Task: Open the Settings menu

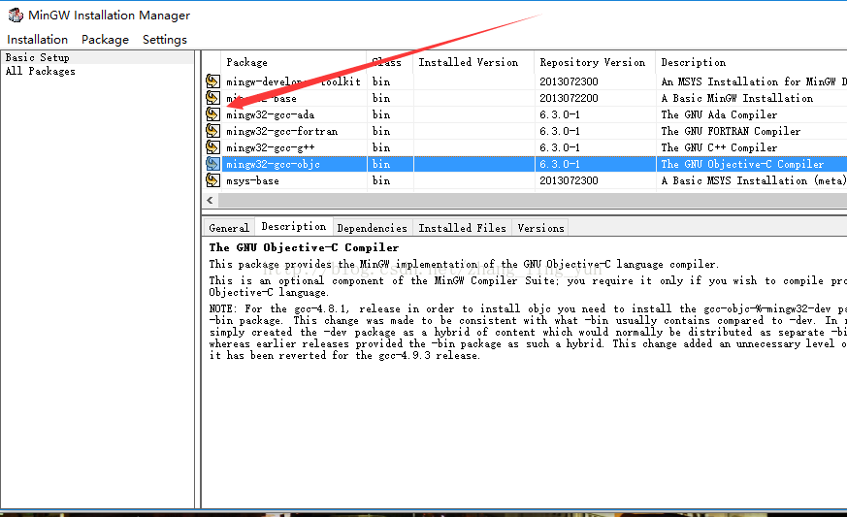Action: (x=165, y=40)
